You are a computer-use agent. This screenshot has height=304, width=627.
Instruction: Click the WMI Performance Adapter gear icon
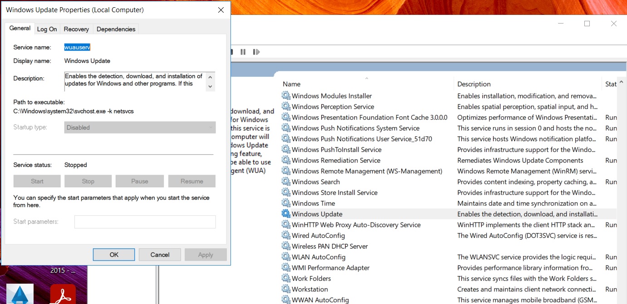[x=286, y=268]
